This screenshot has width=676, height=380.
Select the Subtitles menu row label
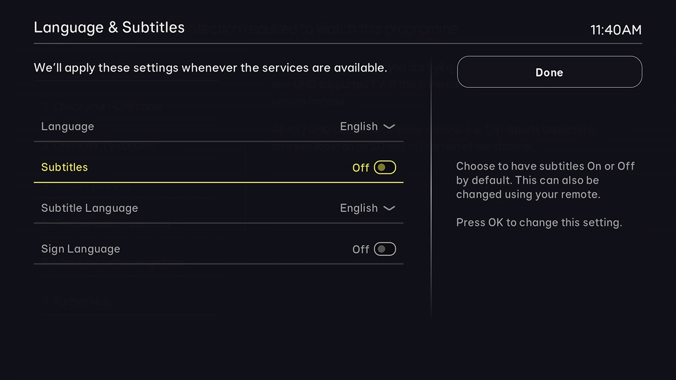coord(64,167)
